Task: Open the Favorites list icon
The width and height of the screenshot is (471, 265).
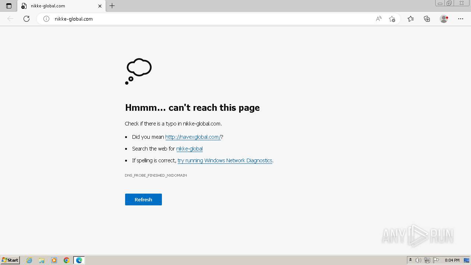Action: coord(411,19)
